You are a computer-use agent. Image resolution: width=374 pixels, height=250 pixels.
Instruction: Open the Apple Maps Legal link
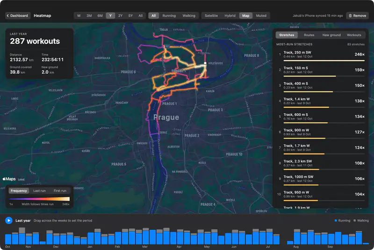point(21,180)
